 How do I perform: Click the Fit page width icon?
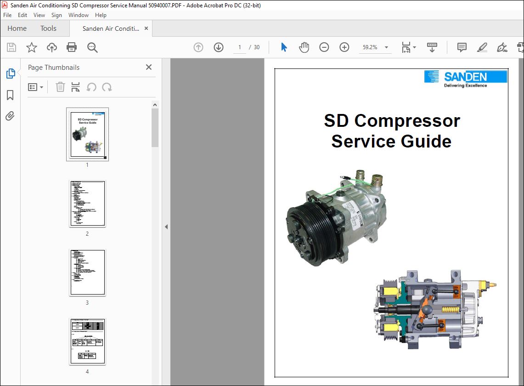coord(406,47)
